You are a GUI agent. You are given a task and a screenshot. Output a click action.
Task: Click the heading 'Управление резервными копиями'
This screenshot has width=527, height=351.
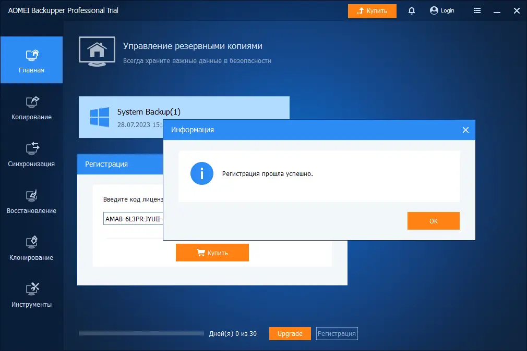[193, 46]
